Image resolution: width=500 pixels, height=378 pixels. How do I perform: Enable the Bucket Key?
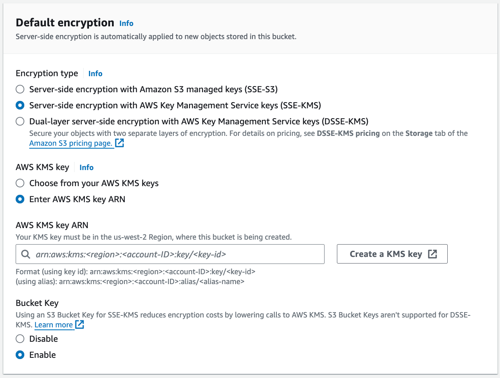[20, 355]
